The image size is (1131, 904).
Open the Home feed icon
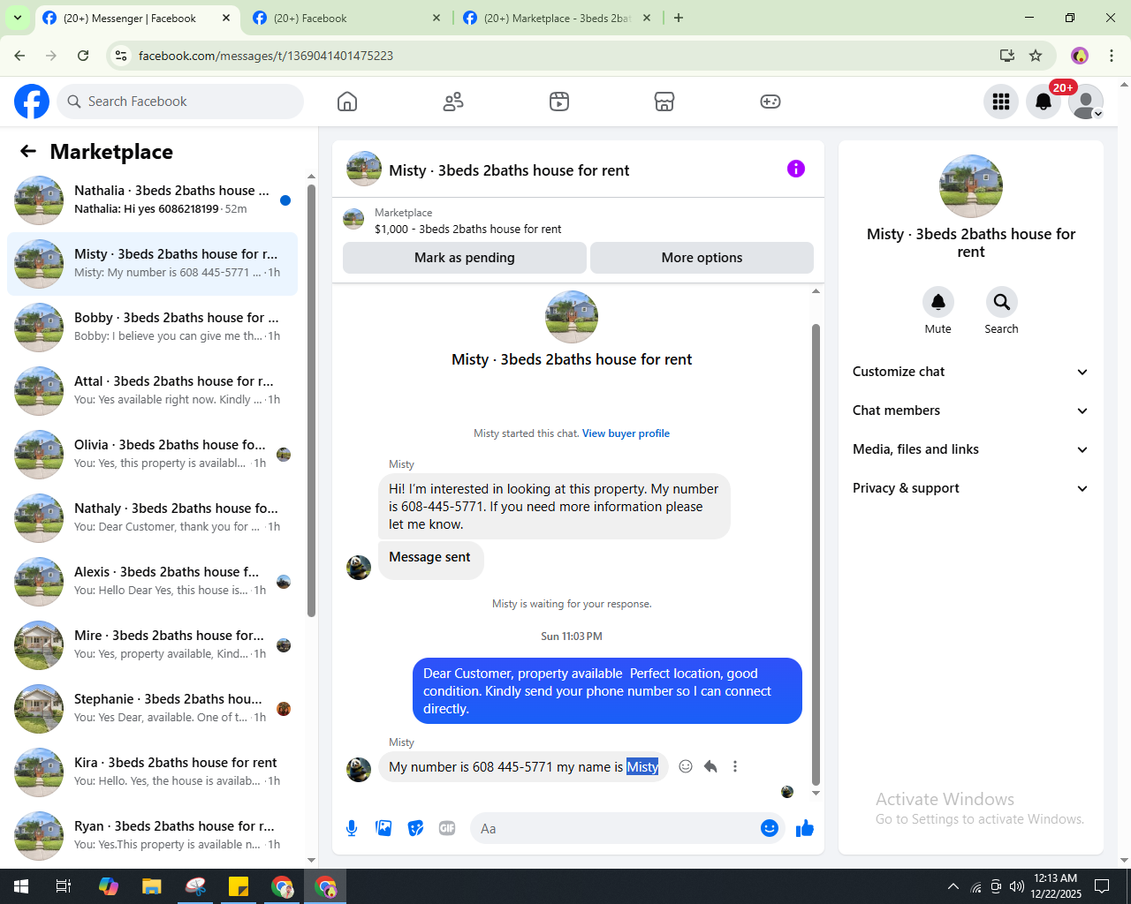tap(347, 102)
